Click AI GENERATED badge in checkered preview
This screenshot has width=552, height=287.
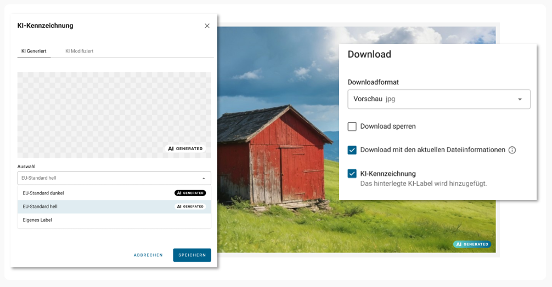coord(185,148)
